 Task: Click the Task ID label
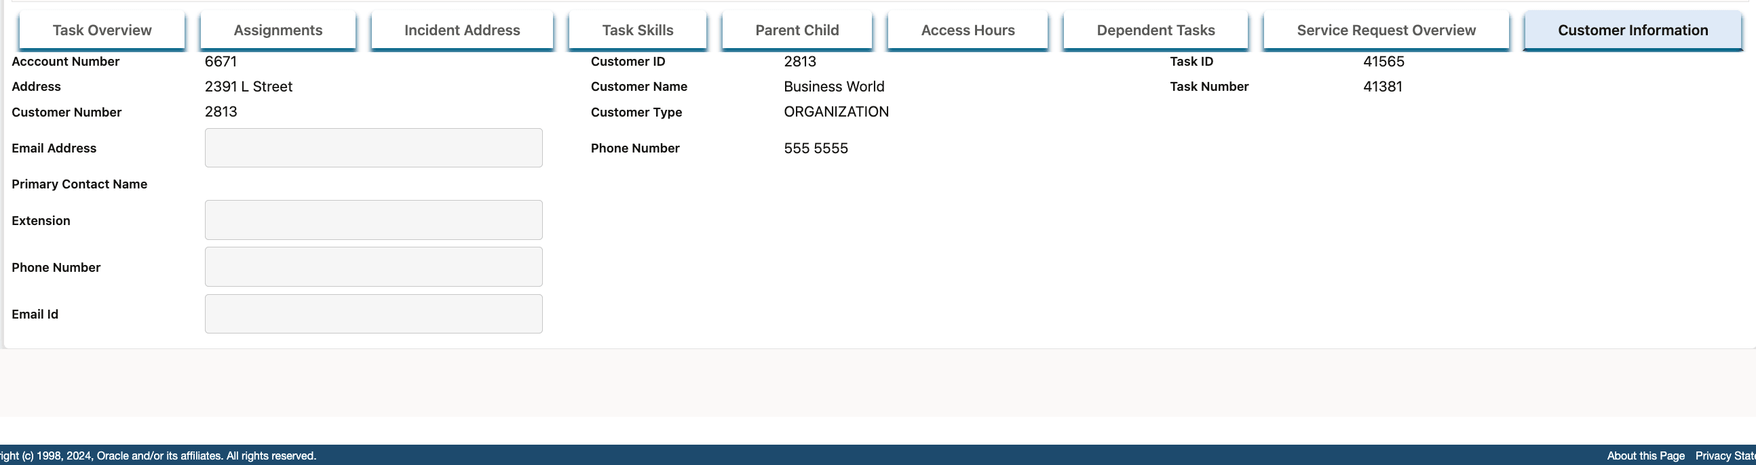1191,61
